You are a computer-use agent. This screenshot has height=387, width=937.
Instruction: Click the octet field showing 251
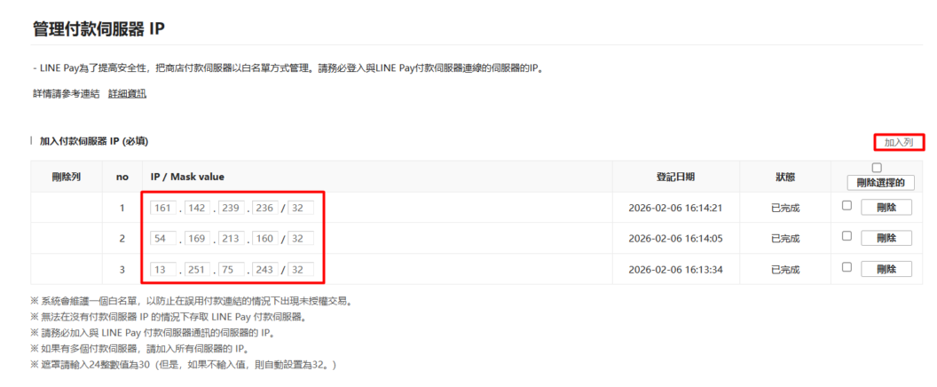point(197,269)
